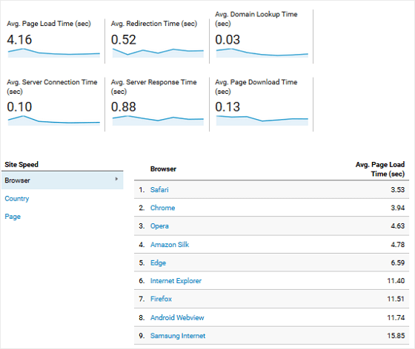
Task: Click the Avg. Server Connection Time sparkline
Action: tap(54, 121)
